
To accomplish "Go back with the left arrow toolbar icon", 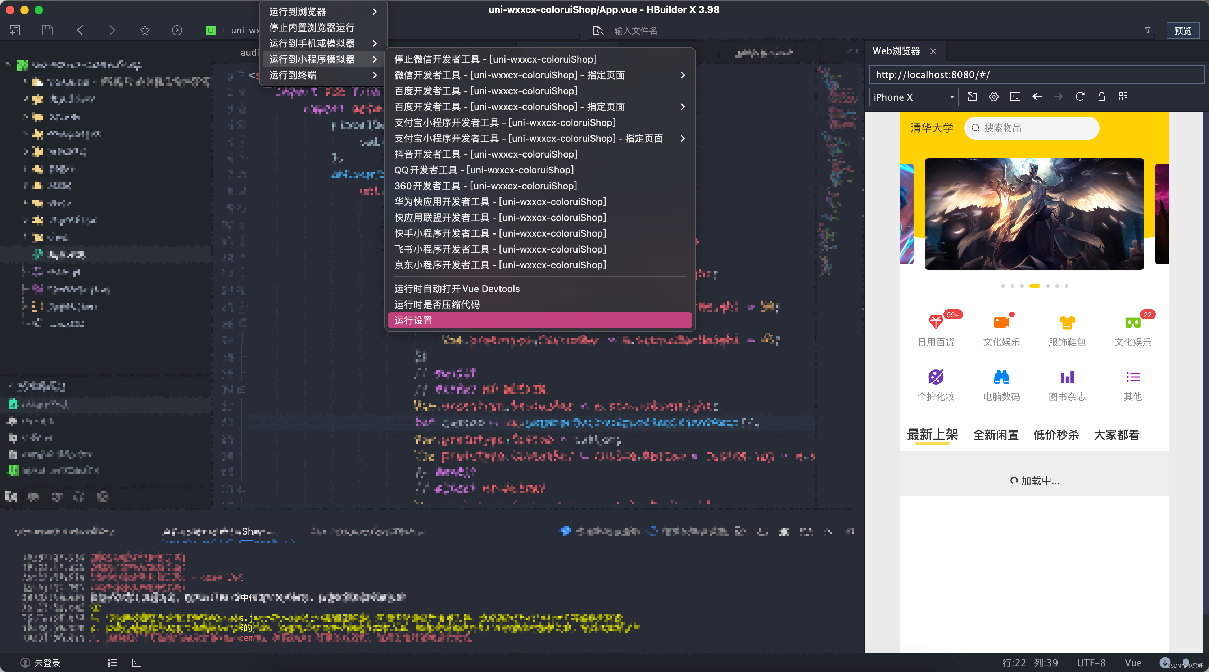I will tap(80, 31).
